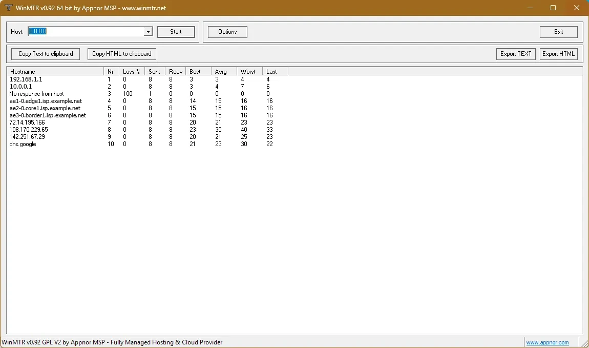Copy Text to clipboard
Viewport: 589px width, 348px height.
(46, 54)
